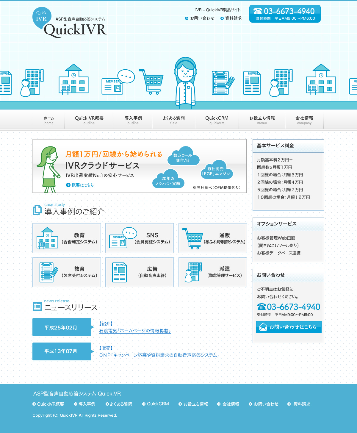
Task: Follow the 概要はこちら link in the banner
Action: [x=83, y=185]
